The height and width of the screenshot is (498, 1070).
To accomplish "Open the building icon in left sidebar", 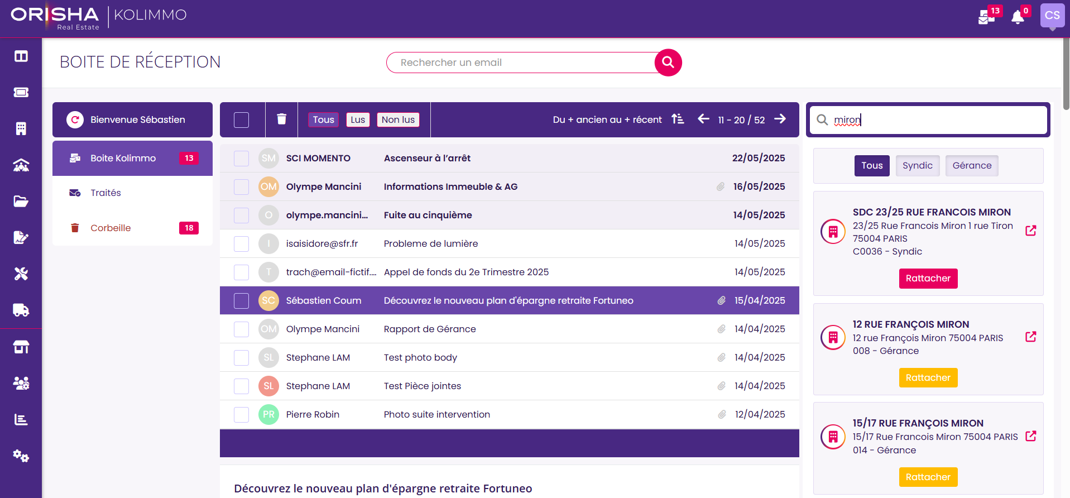I will 21,129.
